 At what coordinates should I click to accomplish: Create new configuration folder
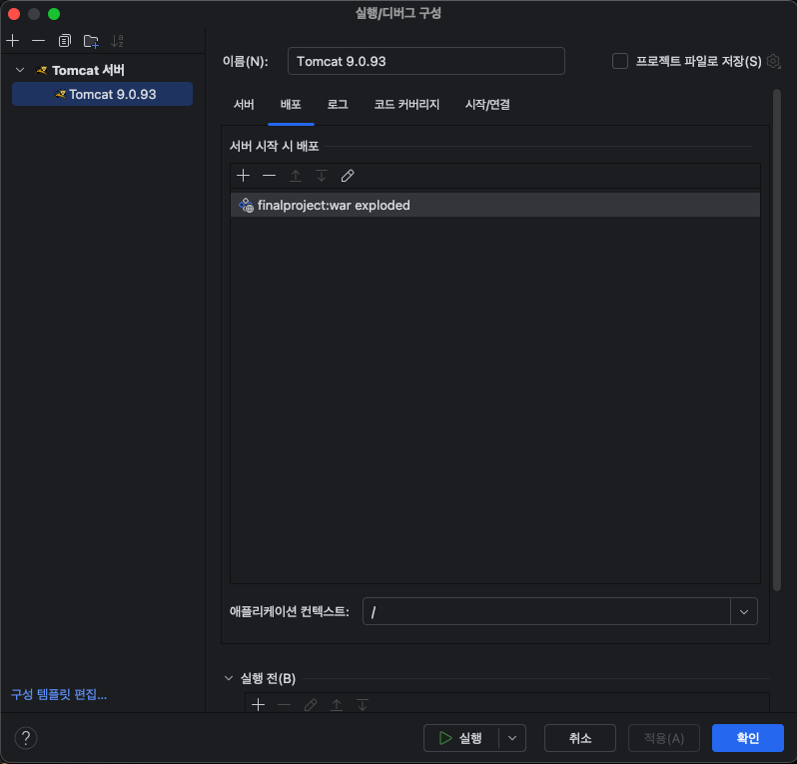pyautogui.click(x=91, y=41)
